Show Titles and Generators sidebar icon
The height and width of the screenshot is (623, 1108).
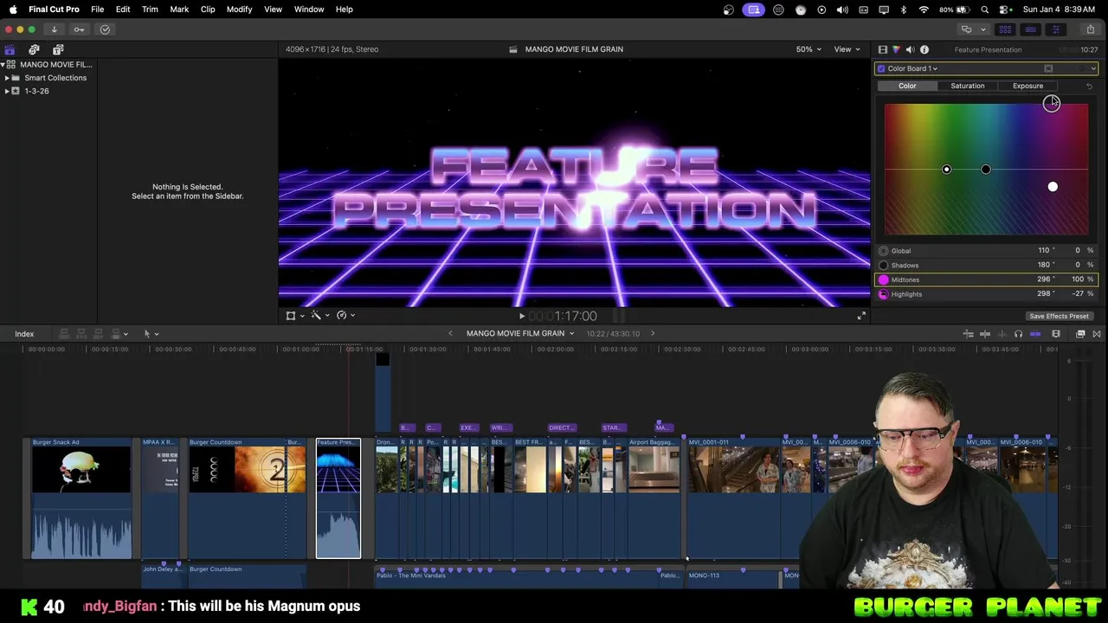point(58,50)
